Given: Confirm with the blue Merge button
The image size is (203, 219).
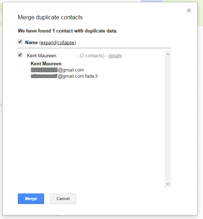Looking at the screenshot, I should 31,199.
